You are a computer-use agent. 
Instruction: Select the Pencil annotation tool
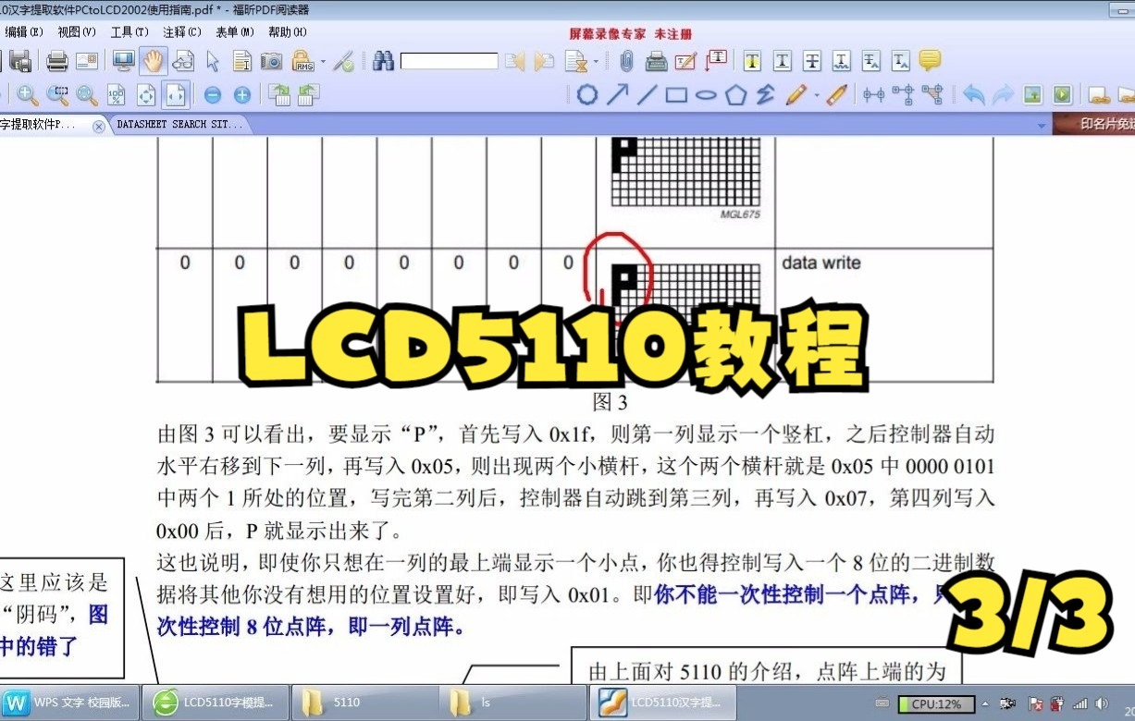click(x=797, y=94)
